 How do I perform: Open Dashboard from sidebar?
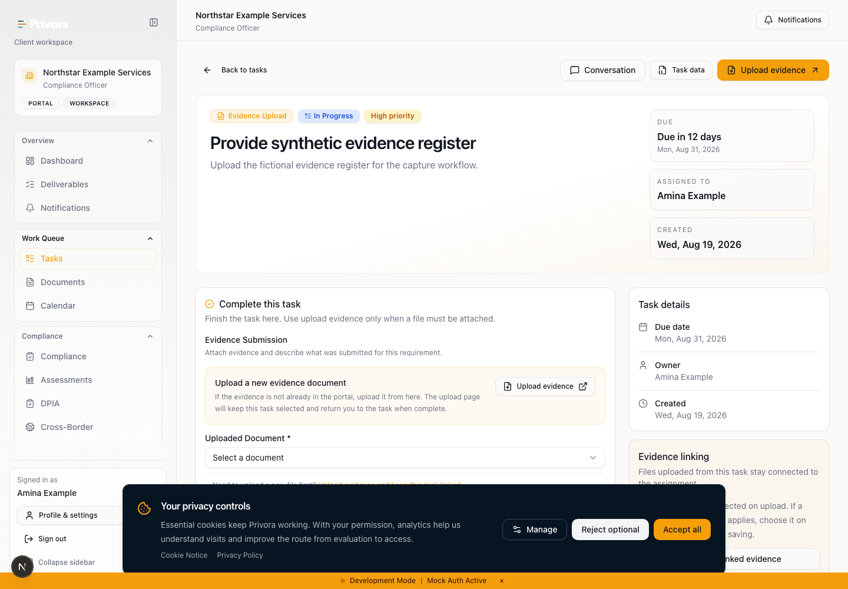88,161
